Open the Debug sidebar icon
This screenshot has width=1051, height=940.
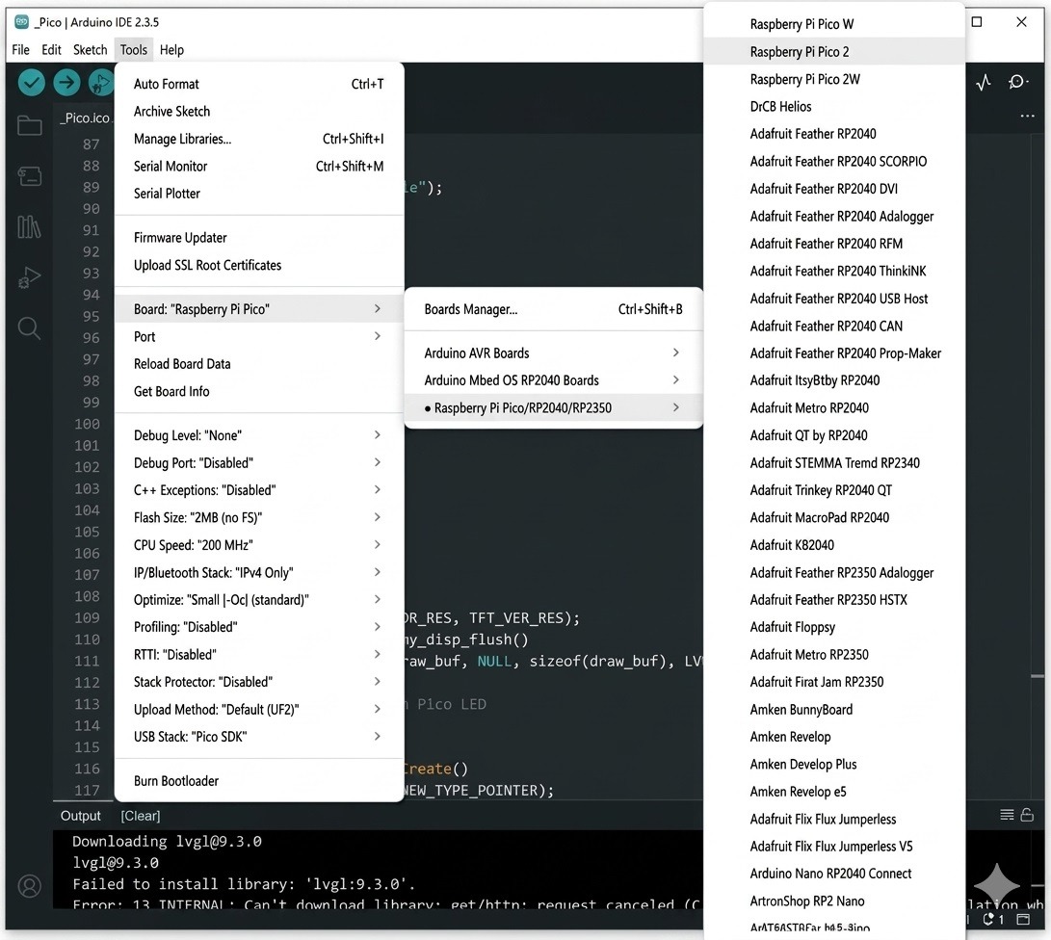coord(30,277)
